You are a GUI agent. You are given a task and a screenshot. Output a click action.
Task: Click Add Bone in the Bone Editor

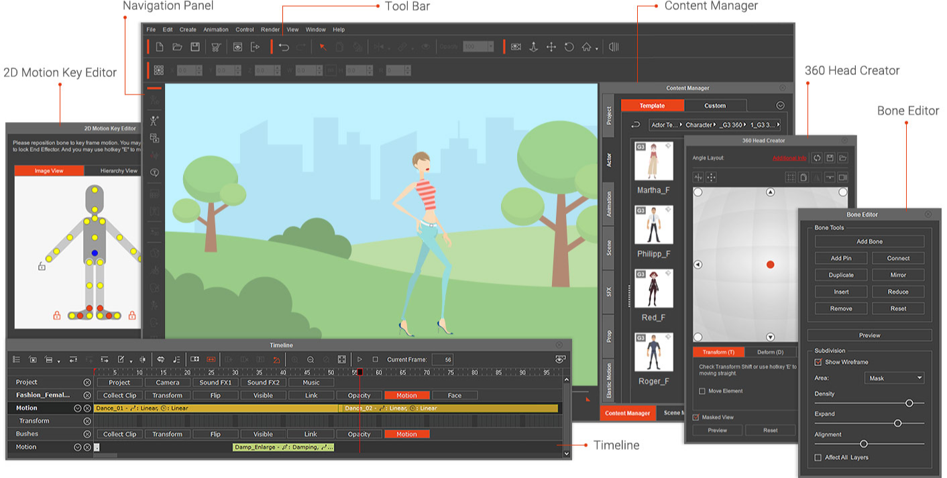coord(869,241)
